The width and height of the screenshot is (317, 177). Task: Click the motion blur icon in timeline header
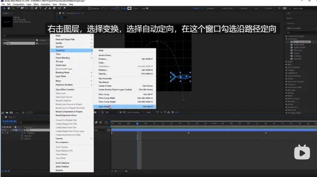click(100, 122)
